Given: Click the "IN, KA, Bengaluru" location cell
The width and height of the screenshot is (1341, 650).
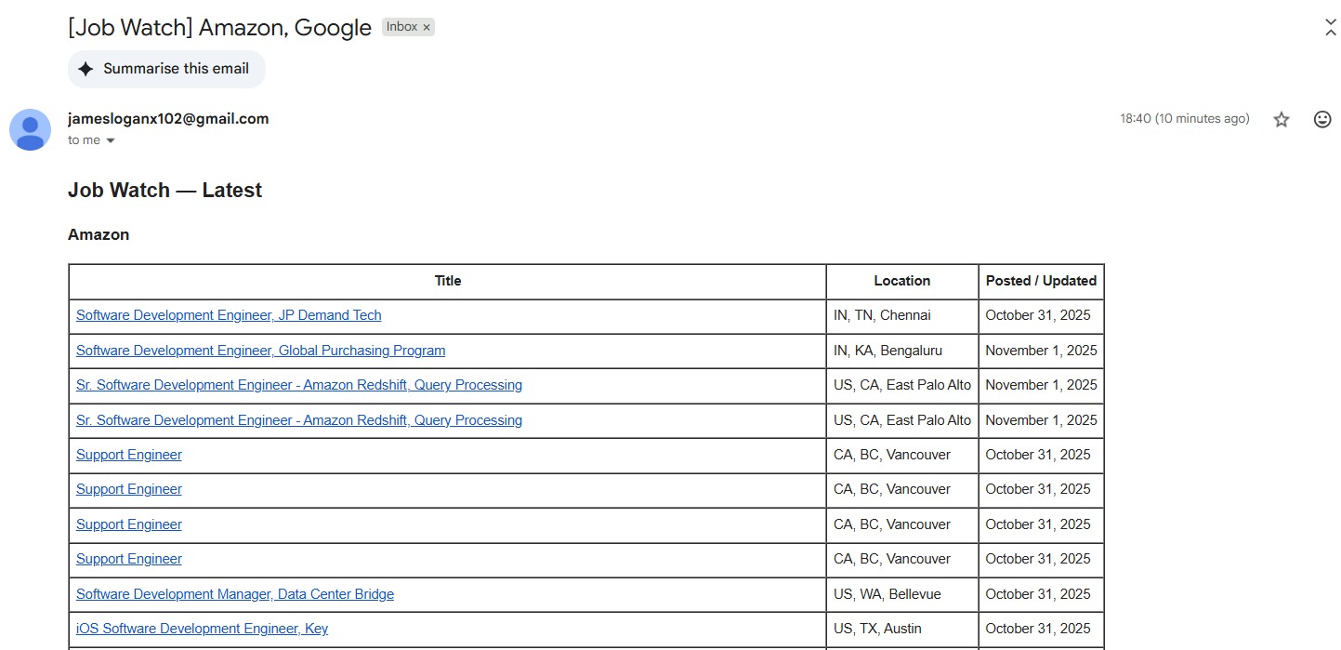Looking at the screenshot, I should pos(902,352).
